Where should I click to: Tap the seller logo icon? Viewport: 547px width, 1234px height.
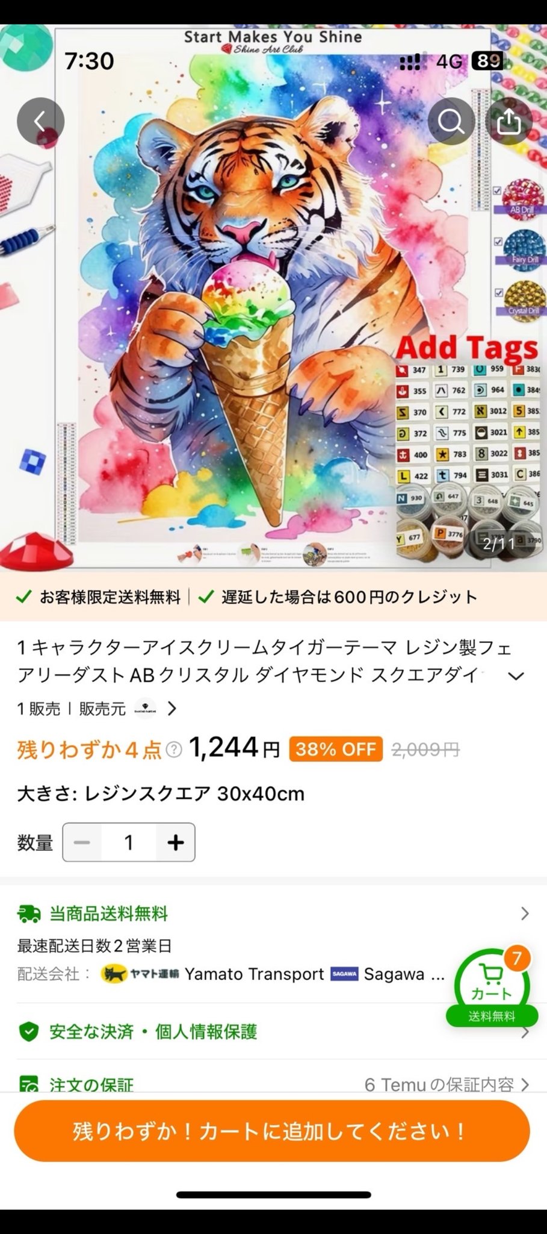[x=145, y=709]
